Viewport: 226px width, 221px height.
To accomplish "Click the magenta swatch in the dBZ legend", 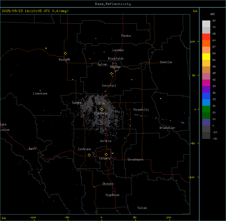I will tap(206, 83).
